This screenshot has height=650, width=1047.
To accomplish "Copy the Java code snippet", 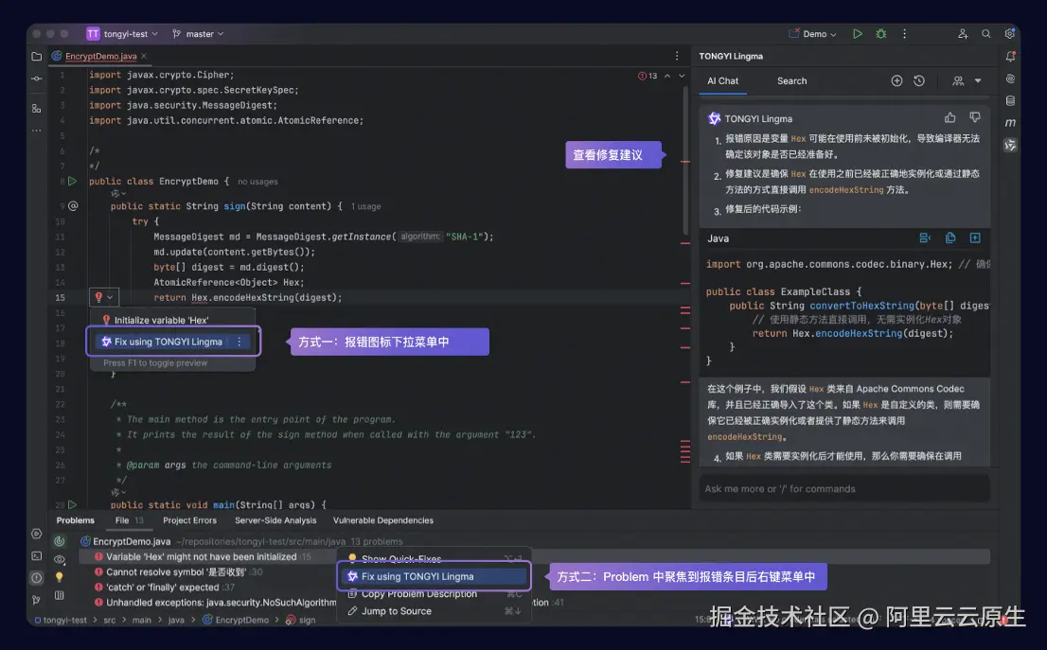I will click(x=950, y=238).
